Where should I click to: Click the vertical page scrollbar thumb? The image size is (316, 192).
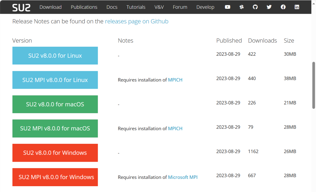pos(314,85)
